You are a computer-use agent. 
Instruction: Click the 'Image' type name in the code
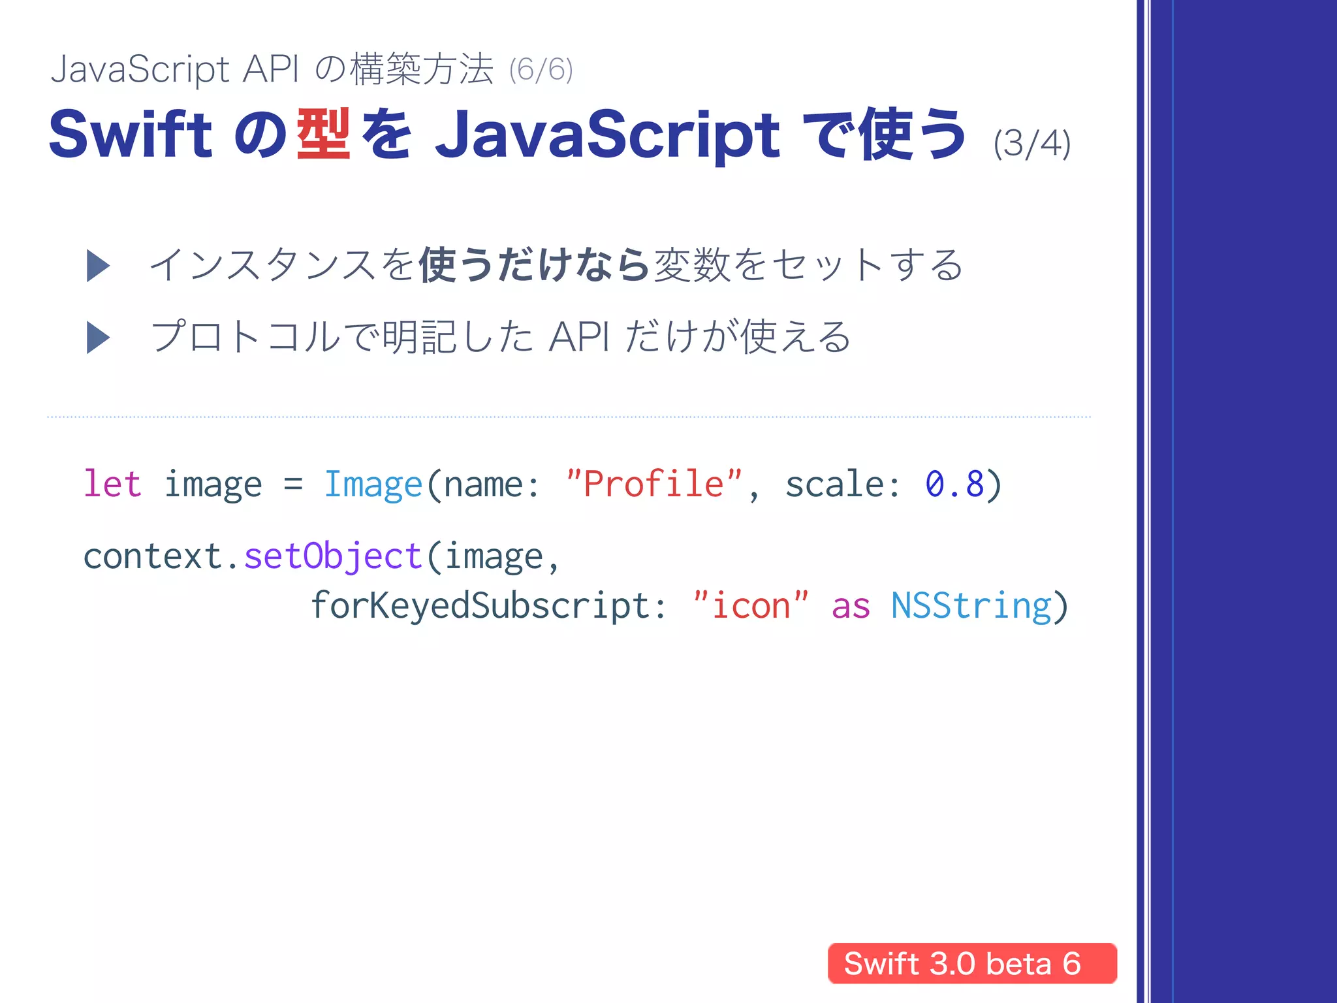[x=373, y=486]
